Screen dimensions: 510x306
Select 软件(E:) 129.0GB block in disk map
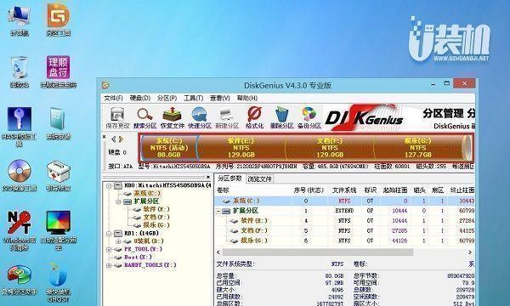click(241, 148)
